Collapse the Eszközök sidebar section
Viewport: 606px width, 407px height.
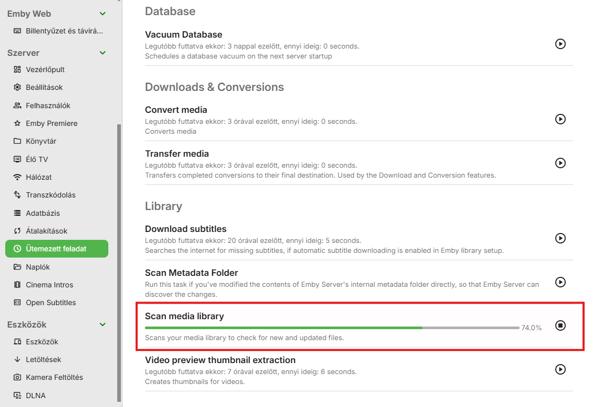tap(103, 324)
